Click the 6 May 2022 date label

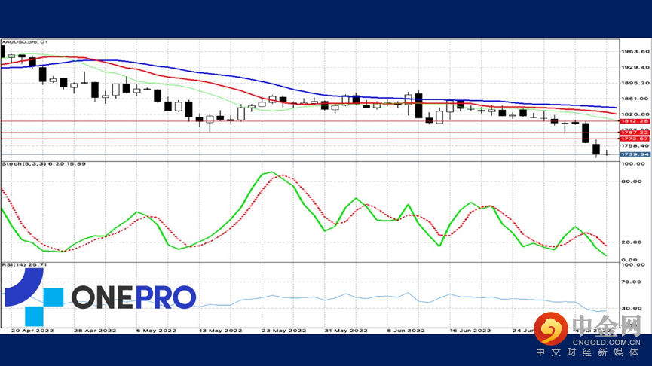pyautogui.click(x=156, y=331)
